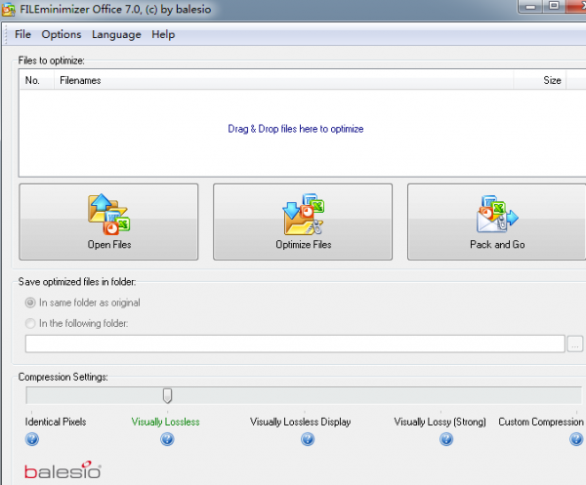Click the balesio logo

[63, 470]
